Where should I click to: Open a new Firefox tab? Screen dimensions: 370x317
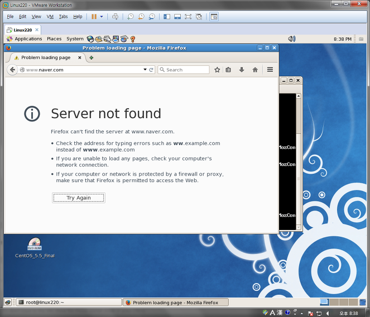point(92,57)
